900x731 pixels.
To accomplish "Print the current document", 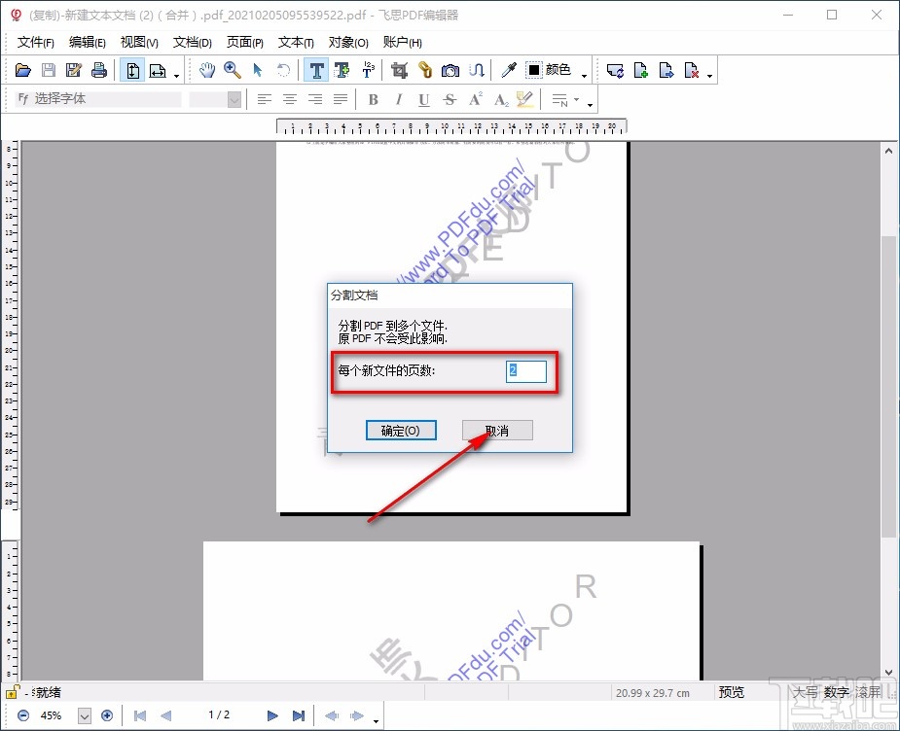I will (98, 69).
